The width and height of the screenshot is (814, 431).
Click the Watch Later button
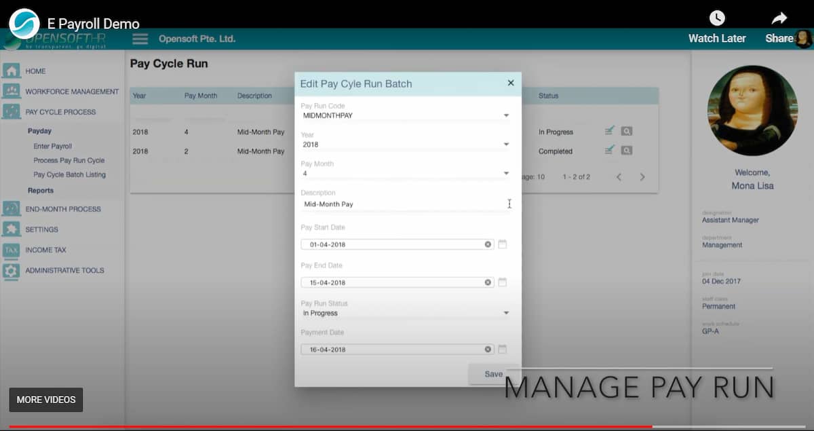[x=717, y=27]
